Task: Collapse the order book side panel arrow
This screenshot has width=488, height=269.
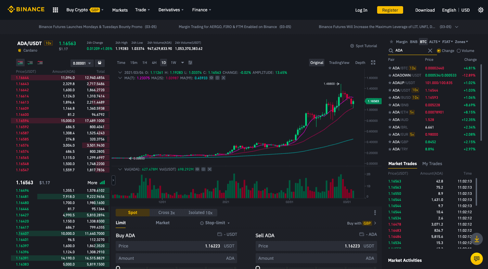Action: 114,180
